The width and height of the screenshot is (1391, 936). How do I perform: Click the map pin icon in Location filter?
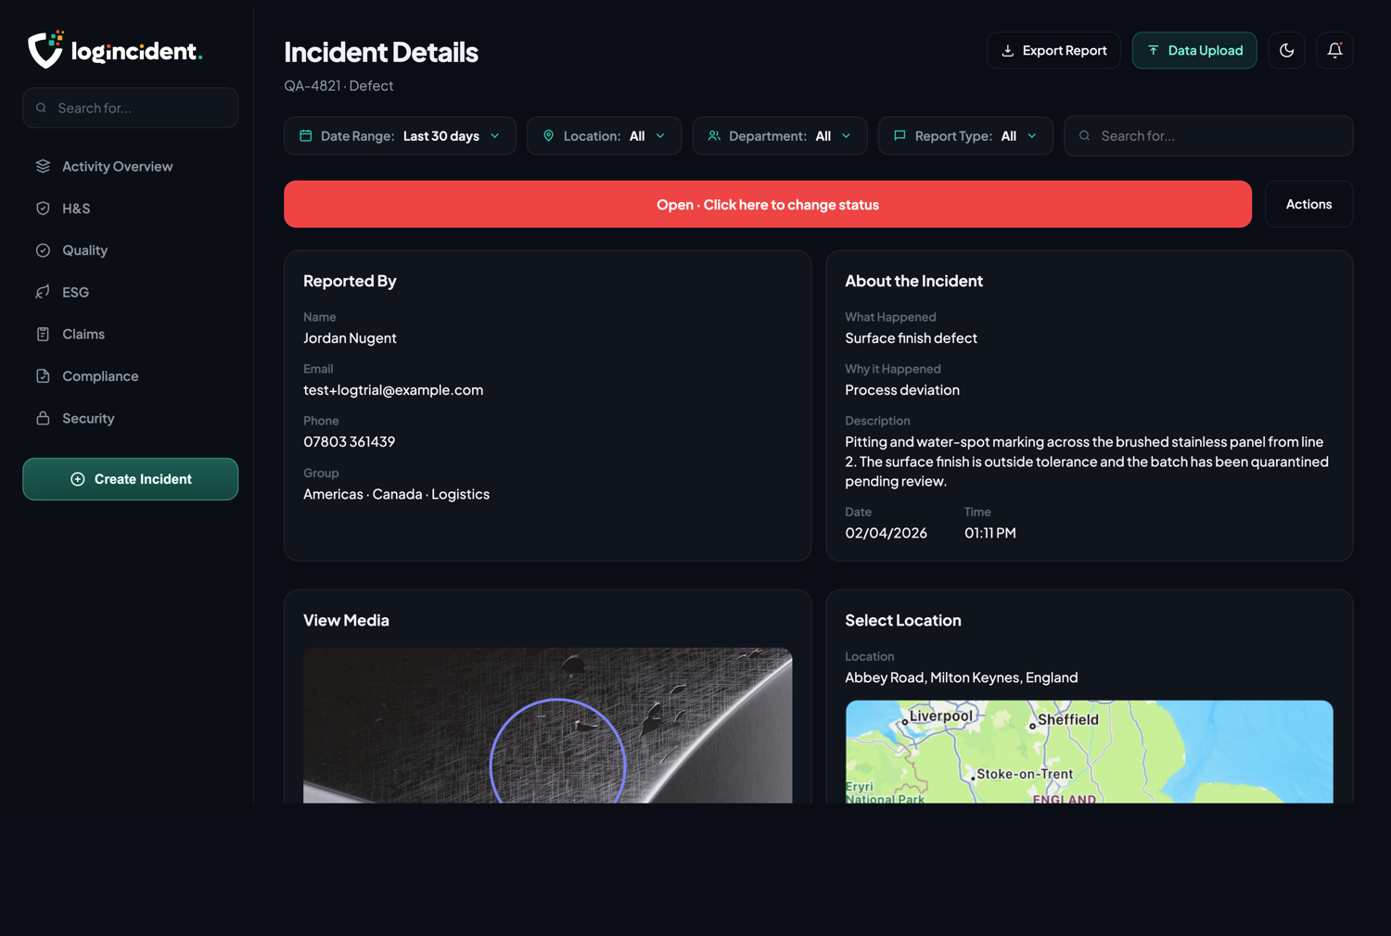548,135
